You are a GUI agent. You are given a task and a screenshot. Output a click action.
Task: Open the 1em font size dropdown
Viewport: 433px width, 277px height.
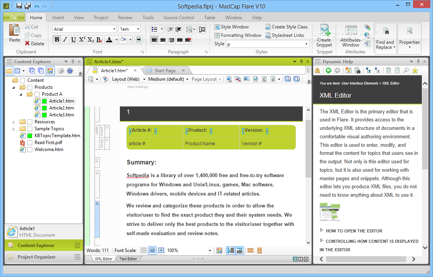point(138,29)
